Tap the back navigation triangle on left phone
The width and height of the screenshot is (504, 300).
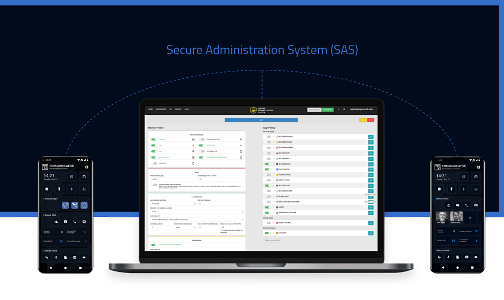[50, 268]
